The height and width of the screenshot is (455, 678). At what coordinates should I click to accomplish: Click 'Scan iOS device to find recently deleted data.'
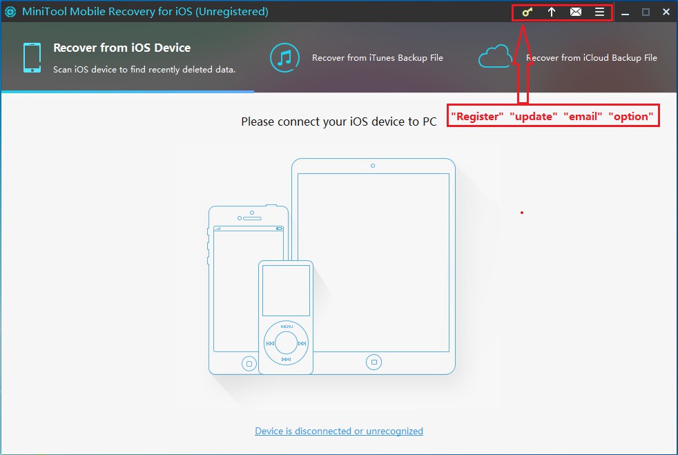[x=144, y=69]
